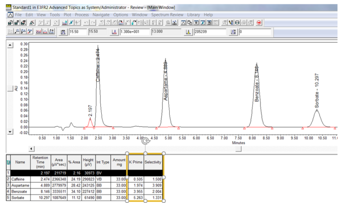
Task: Click the text-lines window toolbar icon
Action: (x=196, y=22)
